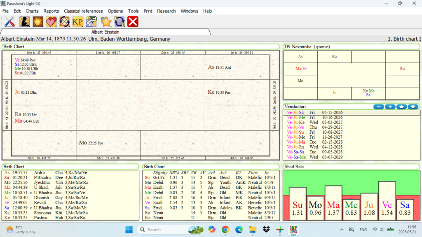Click the Vimshottari minus level button

click(379, 107)
